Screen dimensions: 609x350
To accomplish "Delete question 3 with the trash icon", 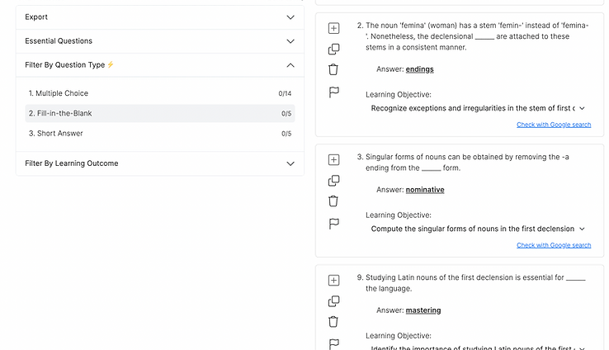I will click(333, 201).
